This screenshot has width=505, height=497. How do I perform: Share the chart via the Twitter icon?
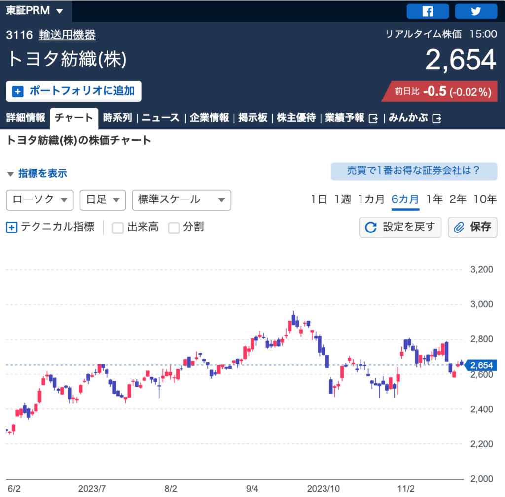[x=475, y=11]
